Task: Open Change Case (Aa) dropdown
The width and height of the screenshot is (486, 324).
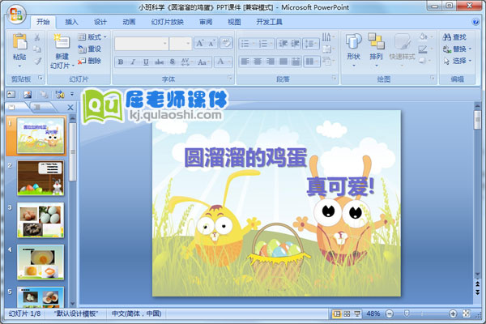Action: pyautogui.click(x=203, y=62)
